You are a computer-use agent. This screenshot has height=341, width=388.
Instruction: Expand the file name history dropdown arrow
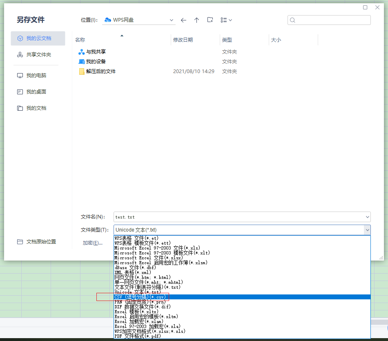pyautogui.click(x=368, y=217)
